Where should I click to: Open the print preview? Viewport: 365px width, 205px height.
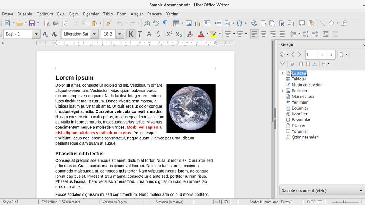click(65, 23)
